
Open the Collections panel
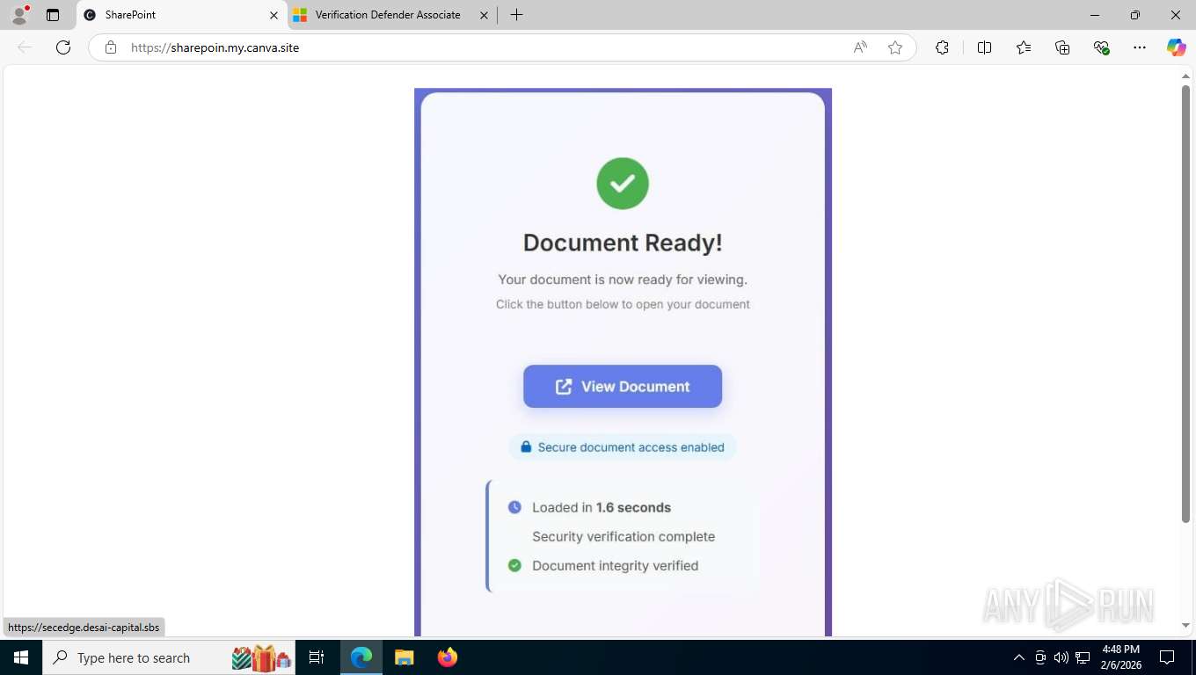click(1062, 47)
